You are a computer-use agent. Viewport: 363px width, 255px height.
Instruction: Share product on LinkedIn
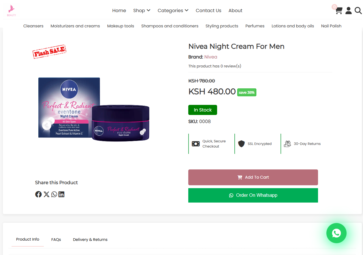(61, 194)
